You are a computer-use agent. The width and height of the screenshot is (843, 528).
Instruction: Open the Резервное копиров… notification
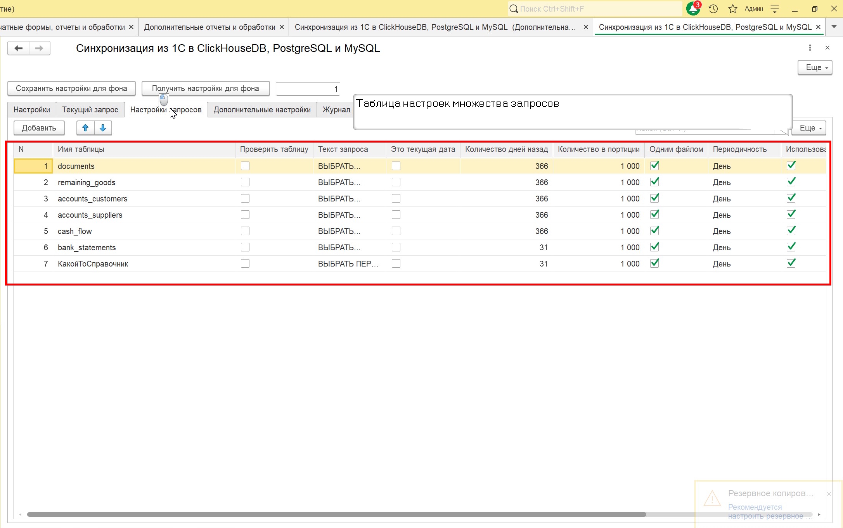(x=770, y=494)
